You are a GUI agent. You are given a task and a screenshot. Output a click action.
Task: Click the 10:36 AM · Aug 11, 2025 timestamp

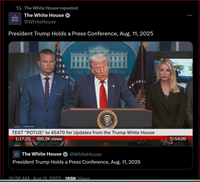tap(35, 178)
